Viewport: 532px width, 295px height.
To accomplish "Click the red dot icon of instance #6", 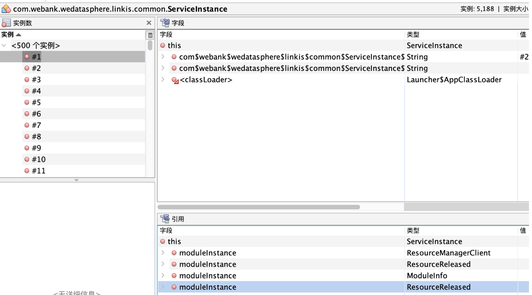I will (27, 114).
